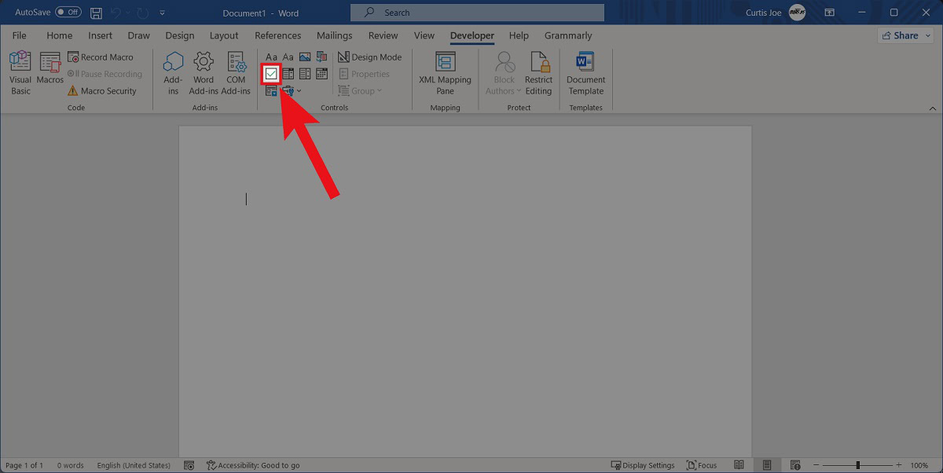Image resolution: width=943 pixels, height=473 pixels.
Task: Open Ribbon Display Options in title bar
Action: click(831, 13)
